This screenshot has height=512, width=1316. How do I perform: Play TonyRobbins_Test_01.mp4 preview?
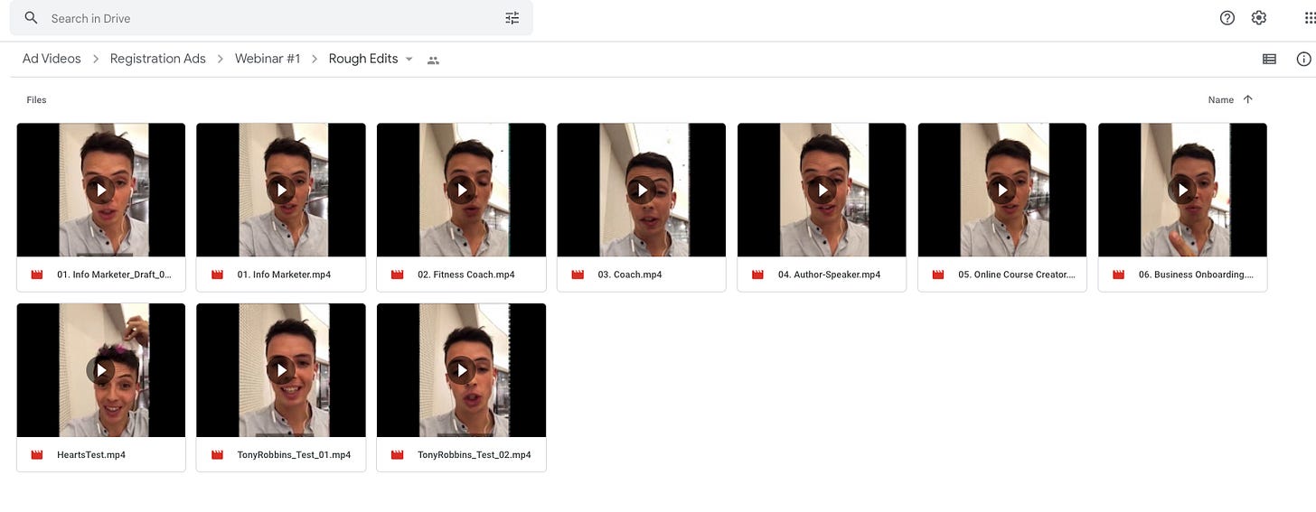click(281, 370)
